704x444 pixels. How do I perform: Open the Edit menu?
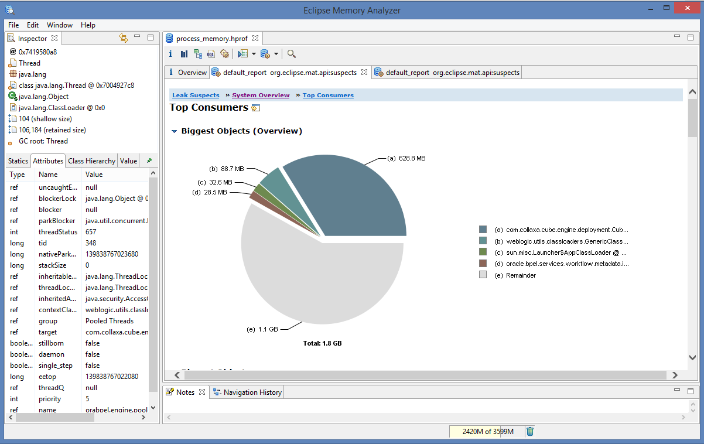tap(33, 25)
